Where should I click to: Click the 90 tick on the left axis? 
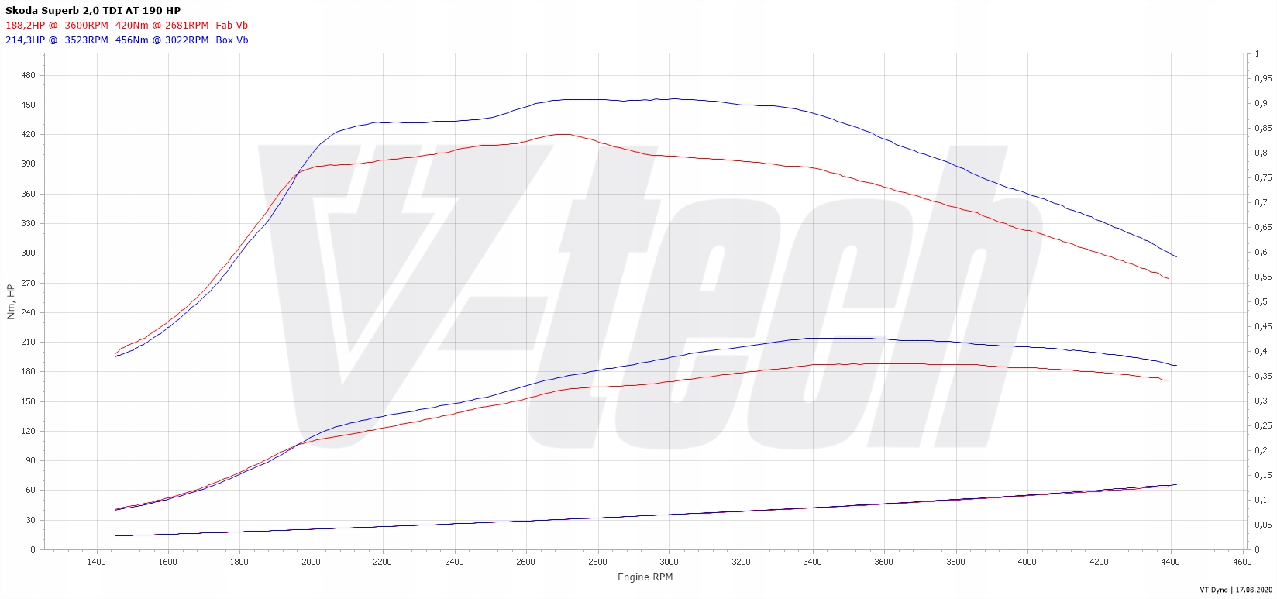[30, 460]
